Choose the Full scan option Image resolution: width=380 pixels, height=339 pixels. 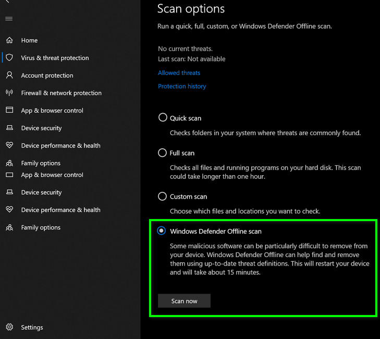tap(163, 153)
